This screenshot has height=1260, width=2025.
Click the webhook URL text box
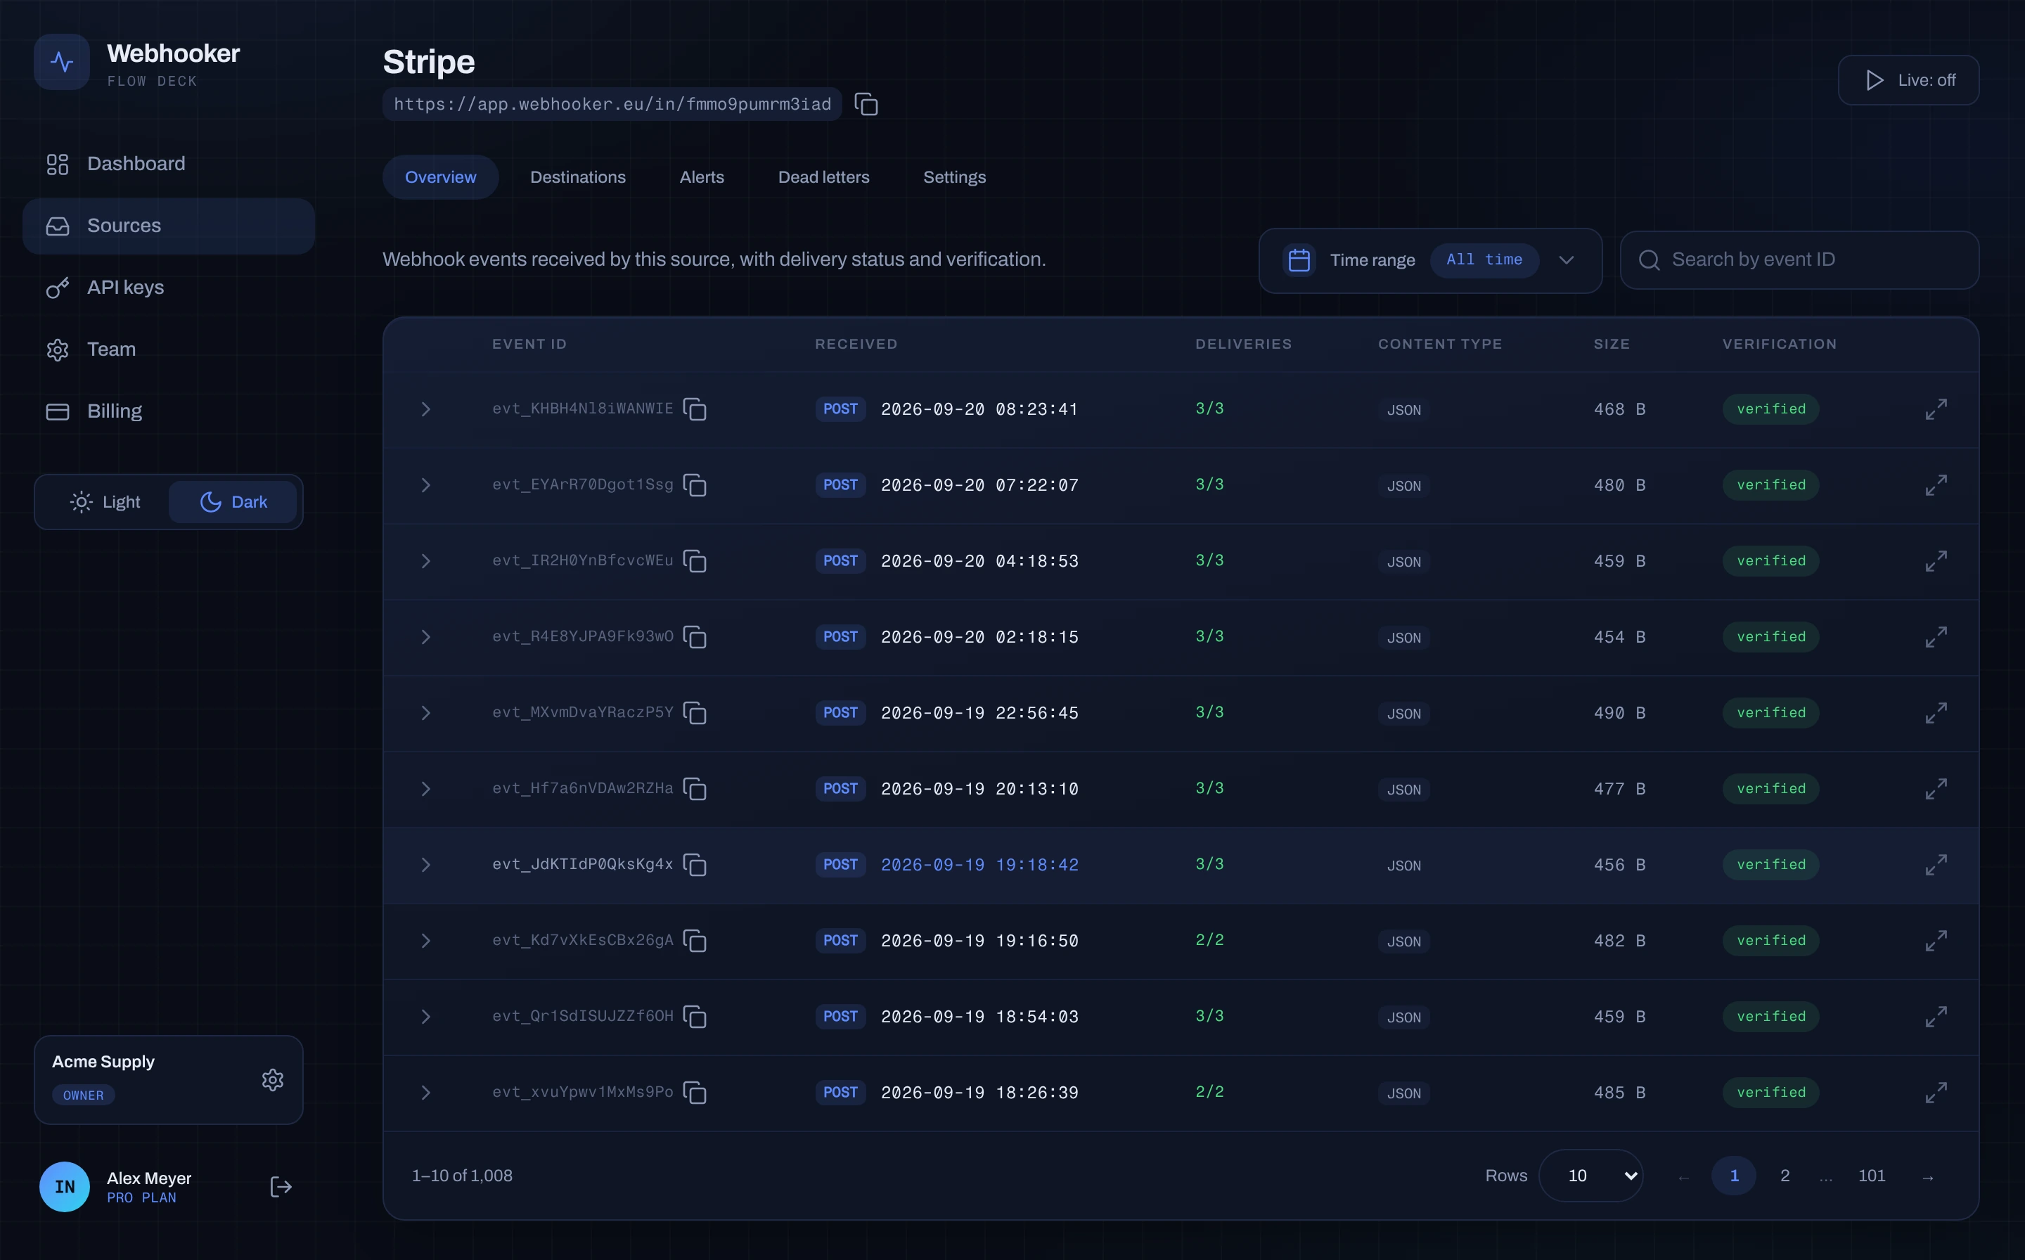(x=612, y=104)
